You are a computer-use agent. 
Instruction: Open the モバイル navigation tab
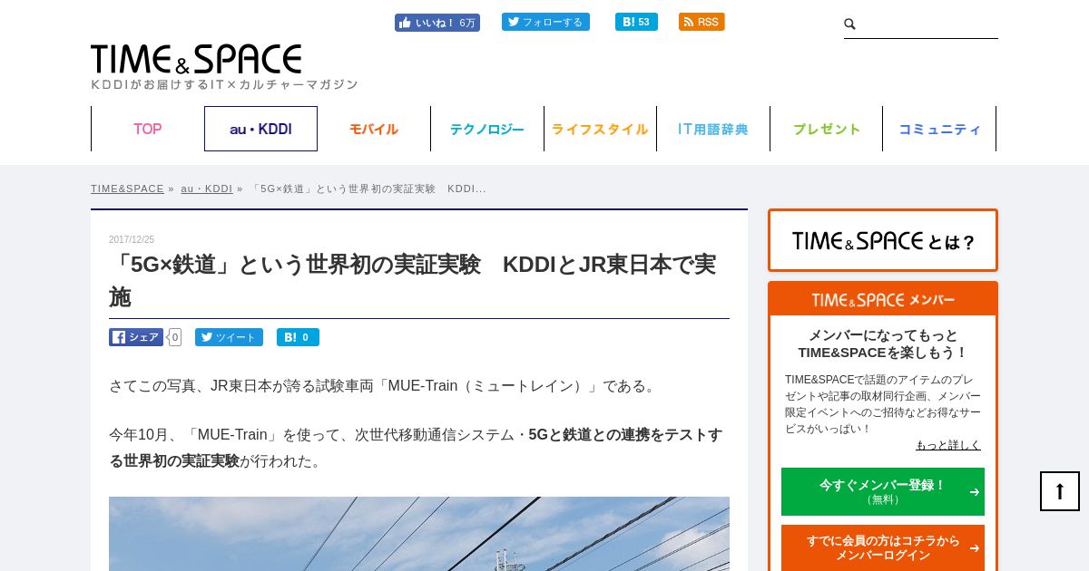coord(374,129)
